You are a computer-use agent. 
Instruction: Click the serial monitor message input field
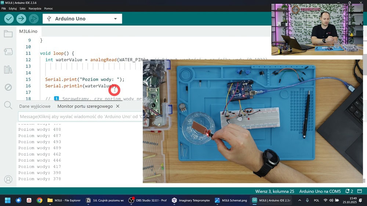click(x=80, y=116)
